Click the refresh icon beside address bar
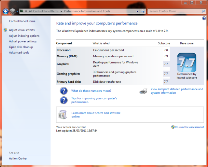This screenshot has height=167, width=208. click(143, 11)
